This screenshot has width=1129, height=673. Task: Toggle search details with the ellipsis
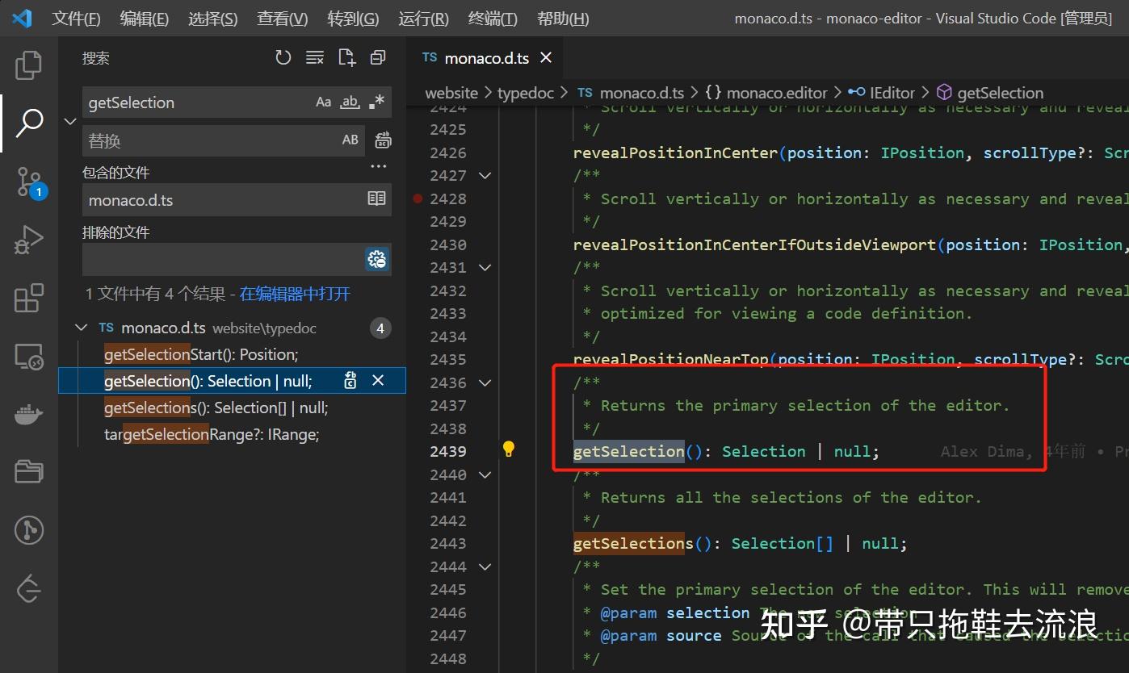tap(377, 166)
